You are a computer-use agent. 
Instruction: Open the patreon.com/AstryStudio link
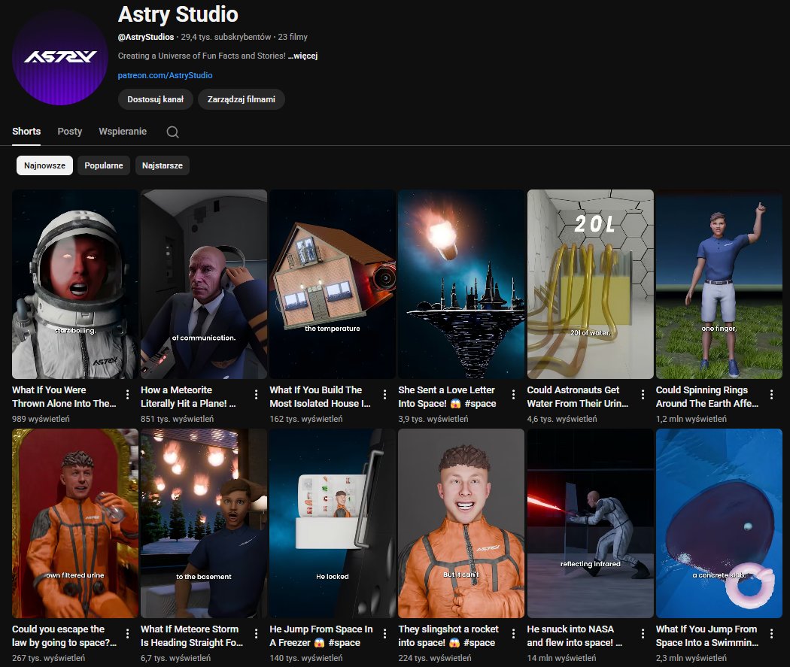165,75
